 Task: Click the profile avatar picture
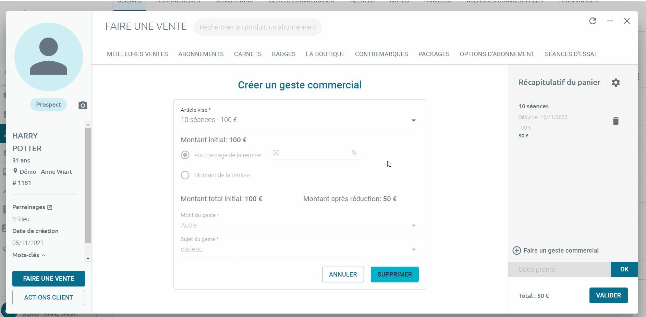(x=49, y=57)
